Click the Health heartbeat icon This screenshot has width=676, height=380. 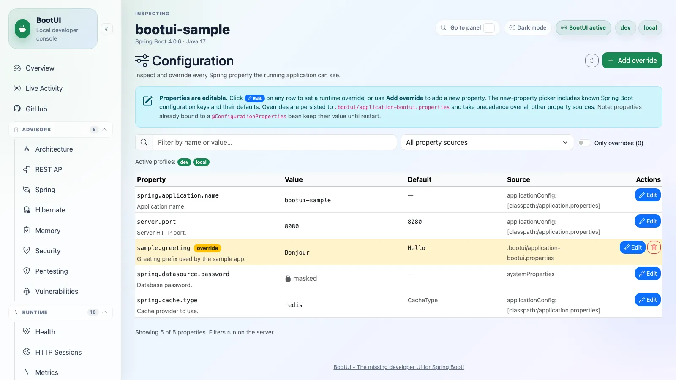point(27,331)
